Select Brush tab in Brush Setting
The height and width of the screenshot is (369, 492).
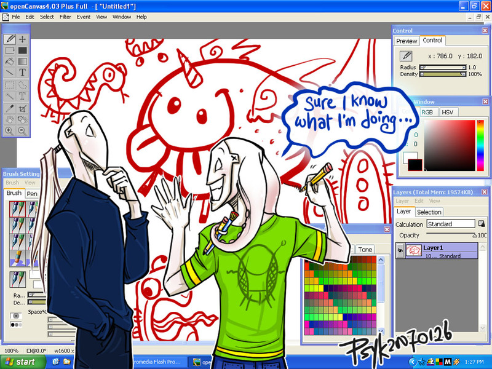click(14, 193)
